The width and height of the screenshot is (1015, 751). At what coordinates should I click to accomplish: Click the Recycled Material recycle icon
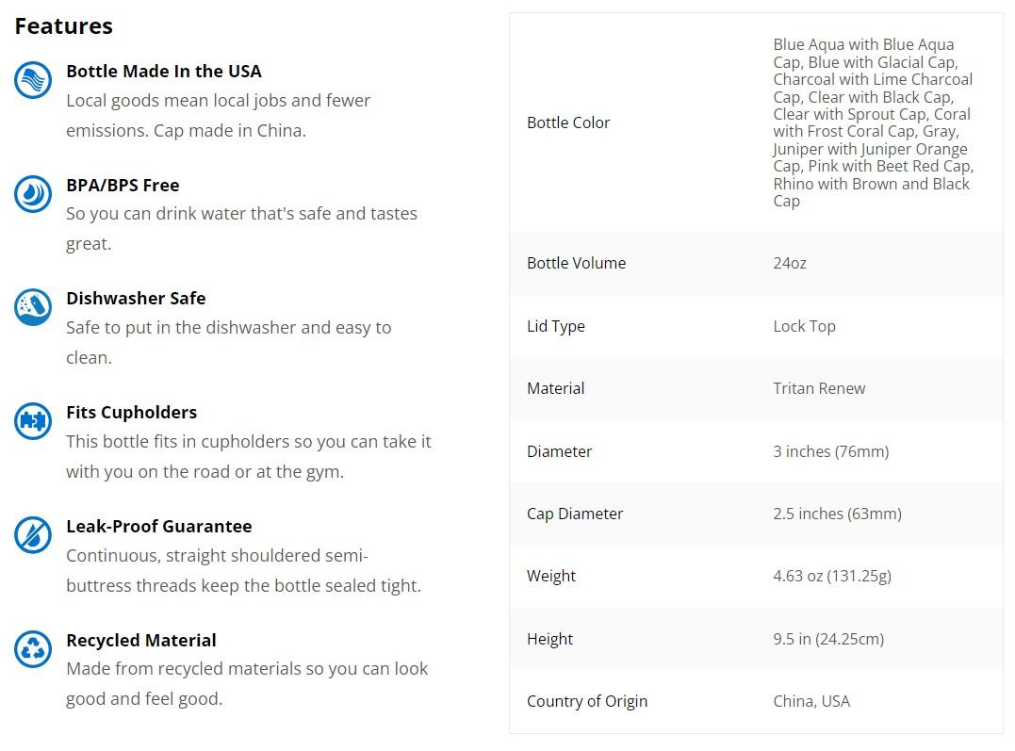[x=33, y=649]
